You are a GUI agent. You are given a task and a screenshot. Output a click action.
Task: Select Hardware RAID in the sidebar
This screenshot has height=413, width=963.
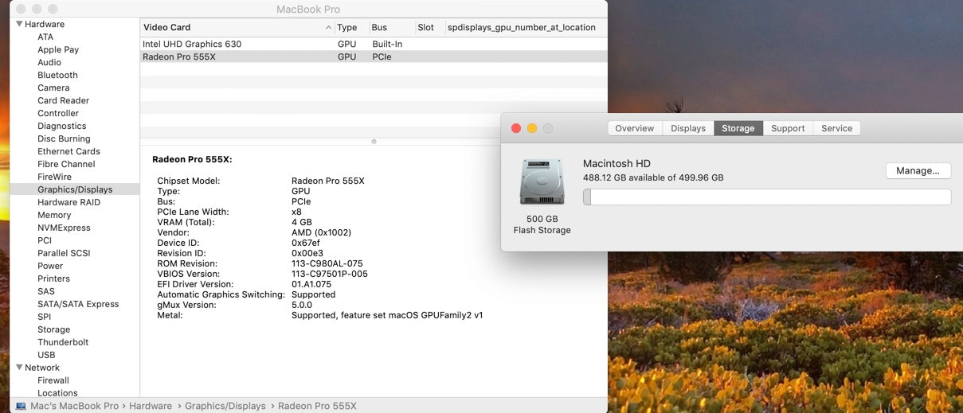coord(69,202)
